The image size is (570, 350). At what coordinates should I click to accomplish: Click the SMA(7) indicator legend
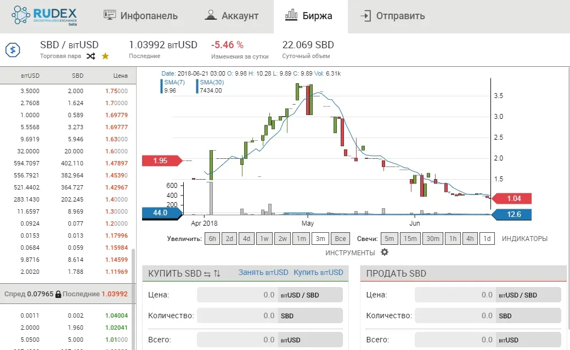click(174, 86)
